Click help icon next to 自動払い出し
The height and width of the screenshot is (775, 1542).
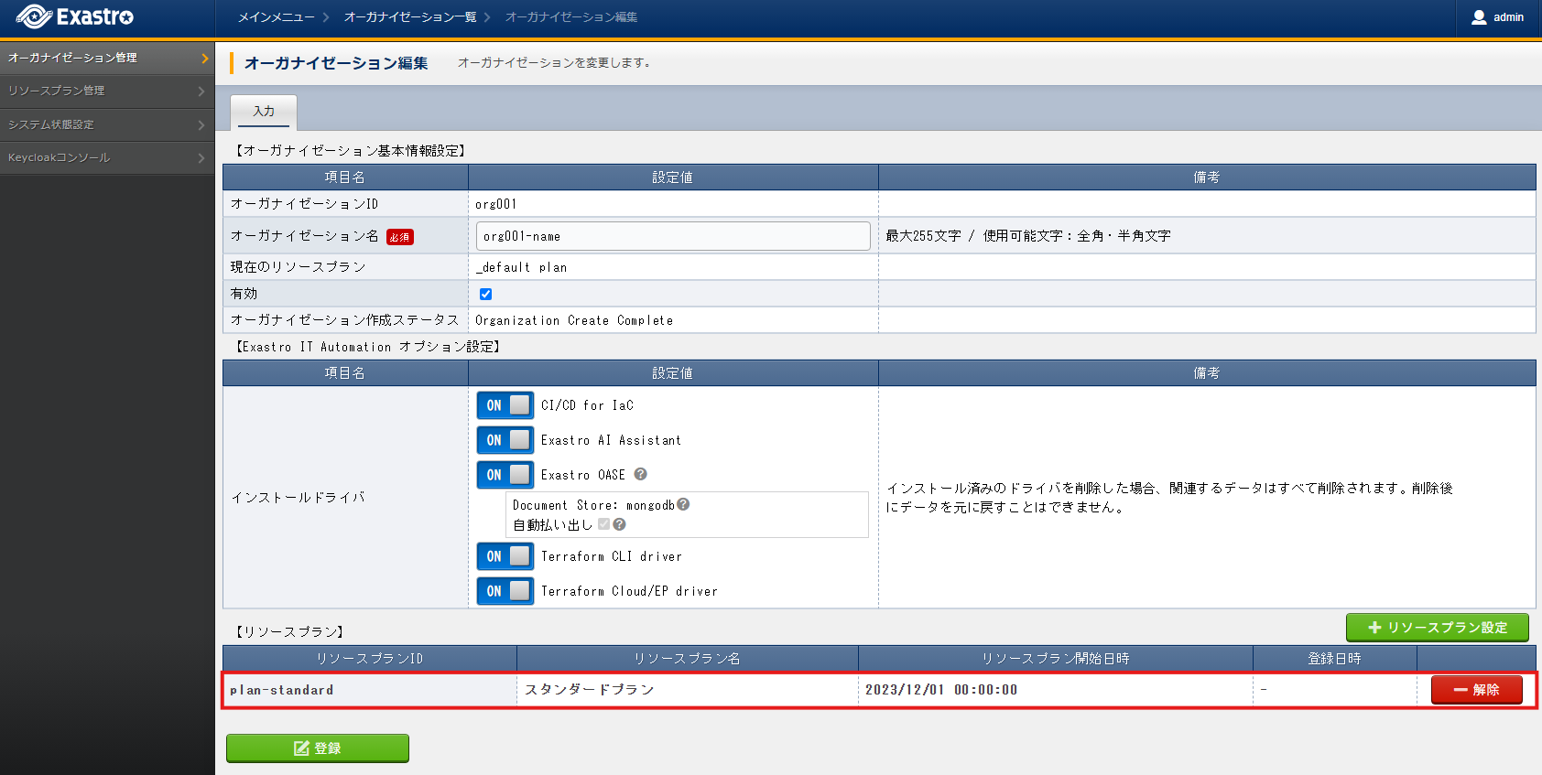tap(619, 524)
